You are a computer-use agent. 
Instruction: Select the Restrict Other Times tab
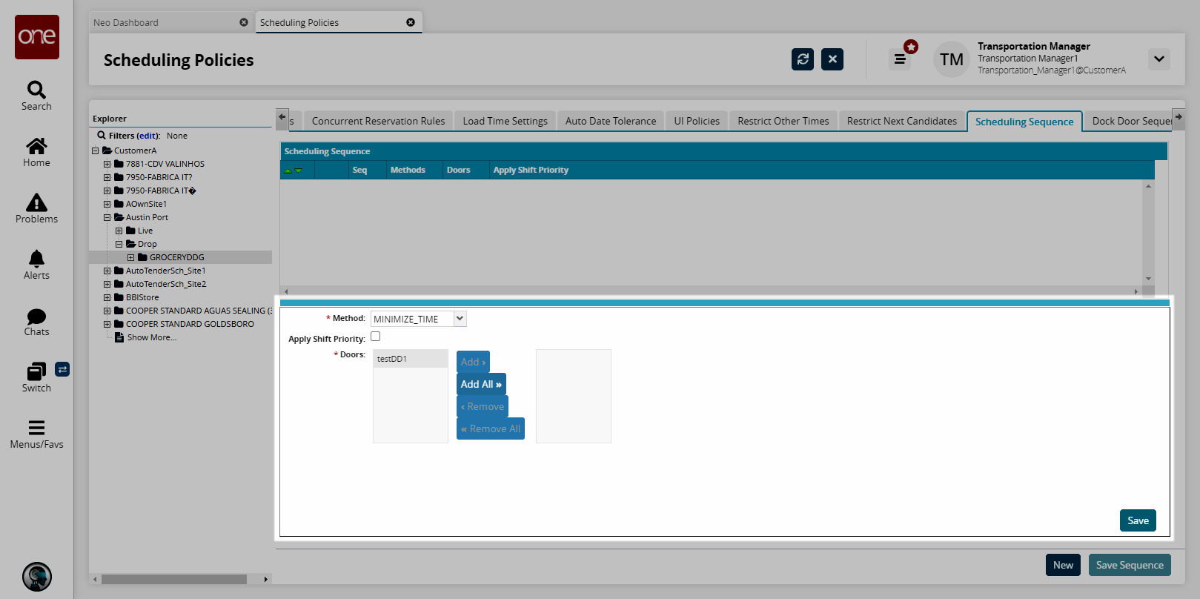tap(783, 121)
